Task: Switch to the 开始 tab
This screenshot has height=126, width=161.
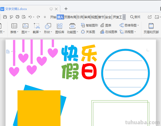Action: pyautogui.click(x=53, y=17)
